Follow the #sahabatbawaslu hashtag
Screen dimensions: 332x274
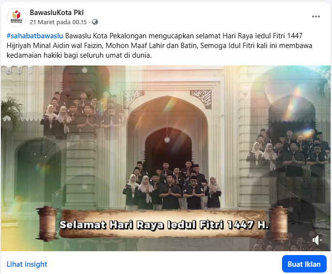[35, 36]
